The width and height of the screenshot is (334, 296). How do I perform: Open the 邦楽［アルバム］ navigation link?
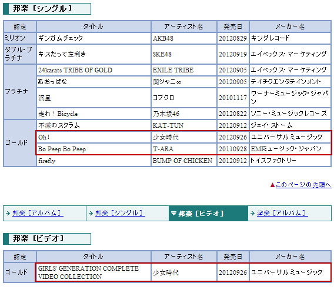[38, 213]
